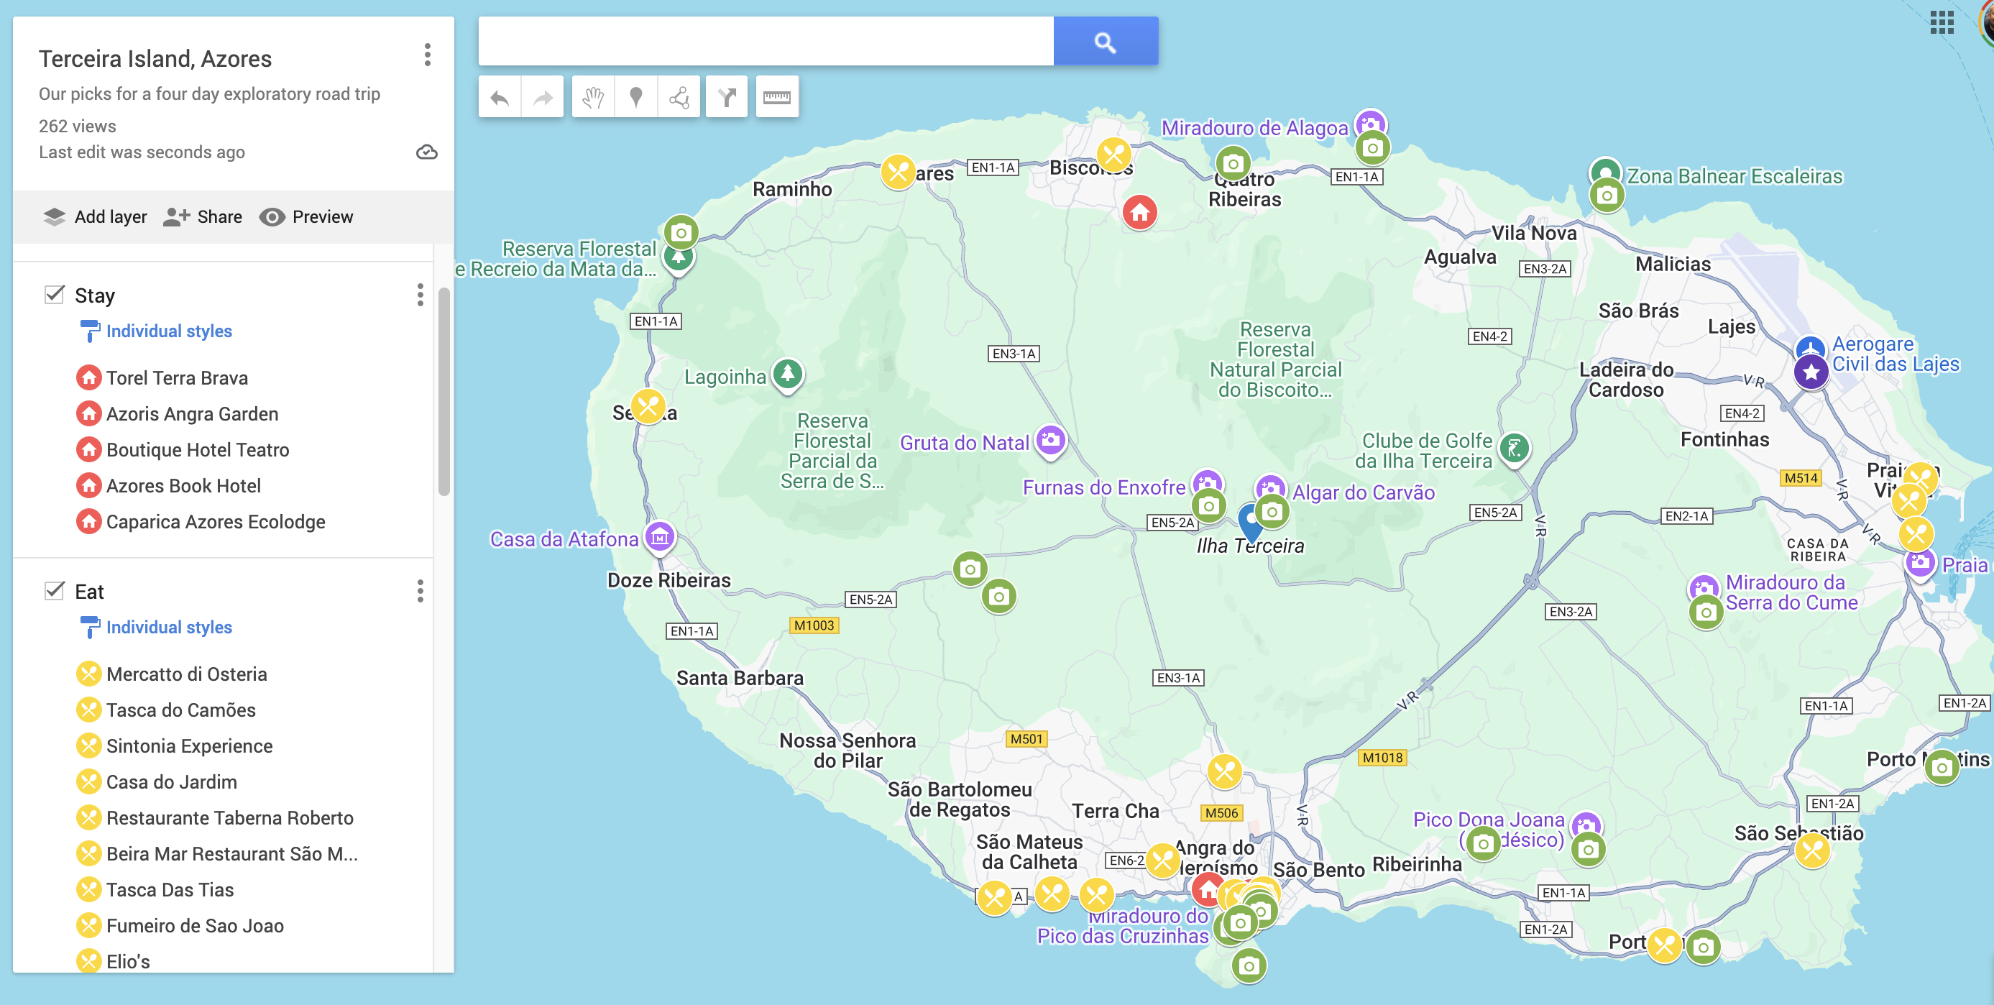1994x1005 pixels.
Task: Open the Google apps grid
Action: (x=1942, y=22)
